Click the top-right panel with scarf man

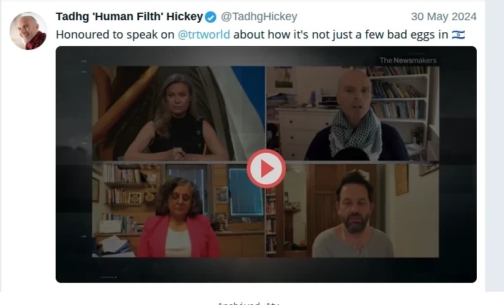[x=353, y=113]
